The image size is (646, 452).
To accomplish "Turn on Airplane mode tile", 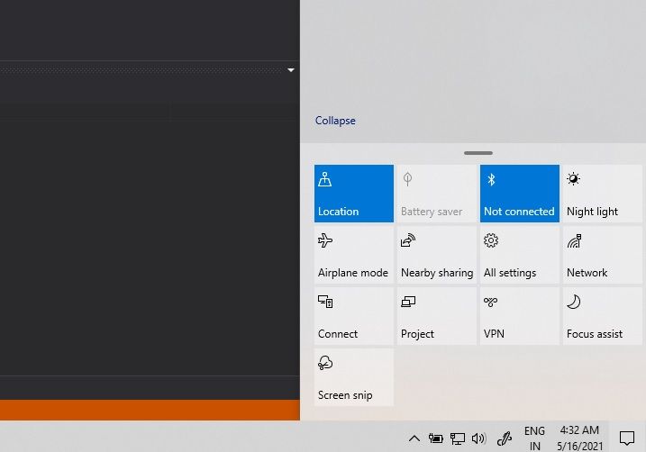I will [354, 255].
